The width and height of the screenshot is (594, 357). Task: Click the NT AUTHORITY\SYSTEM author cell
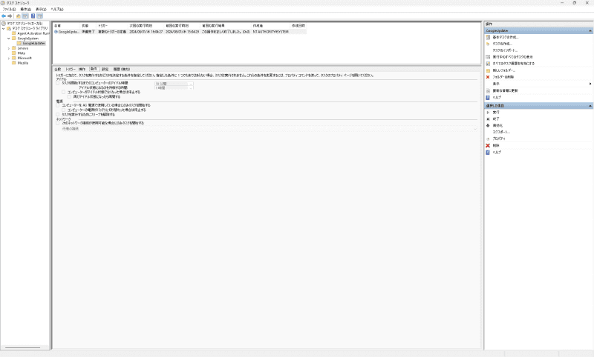pyautogui.click(x=271, y=32)
